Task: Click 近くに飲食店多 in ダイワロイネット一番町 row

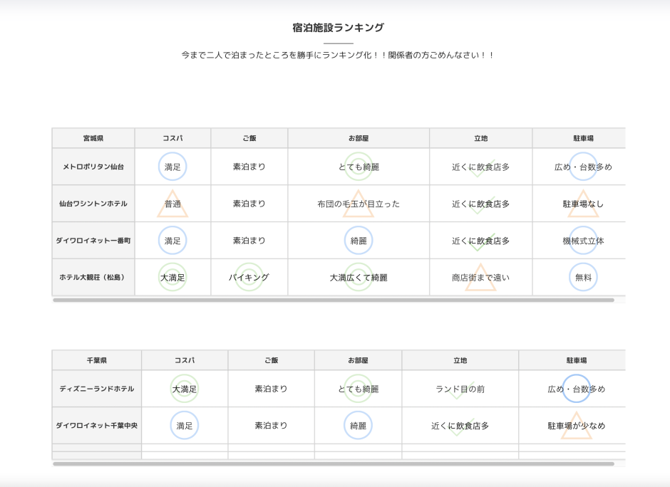Action: pyautogui.click(x=480, y=241)
